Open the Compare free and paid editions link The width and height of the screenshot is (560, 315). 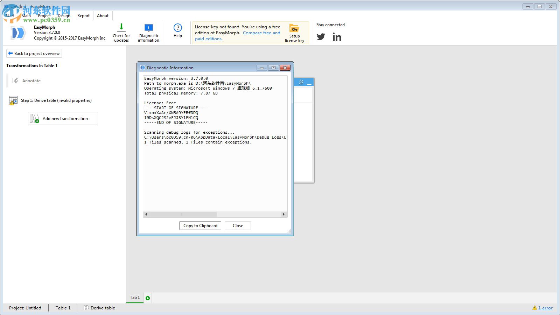[238, 36]
